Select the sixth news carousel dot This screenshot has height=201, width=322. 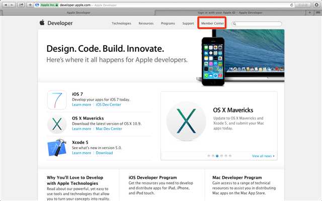pyautogui.click(x=230, y=156)
